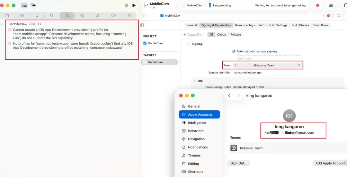
Task: Click the cloud status icon in toolbar
Action: 331,5
